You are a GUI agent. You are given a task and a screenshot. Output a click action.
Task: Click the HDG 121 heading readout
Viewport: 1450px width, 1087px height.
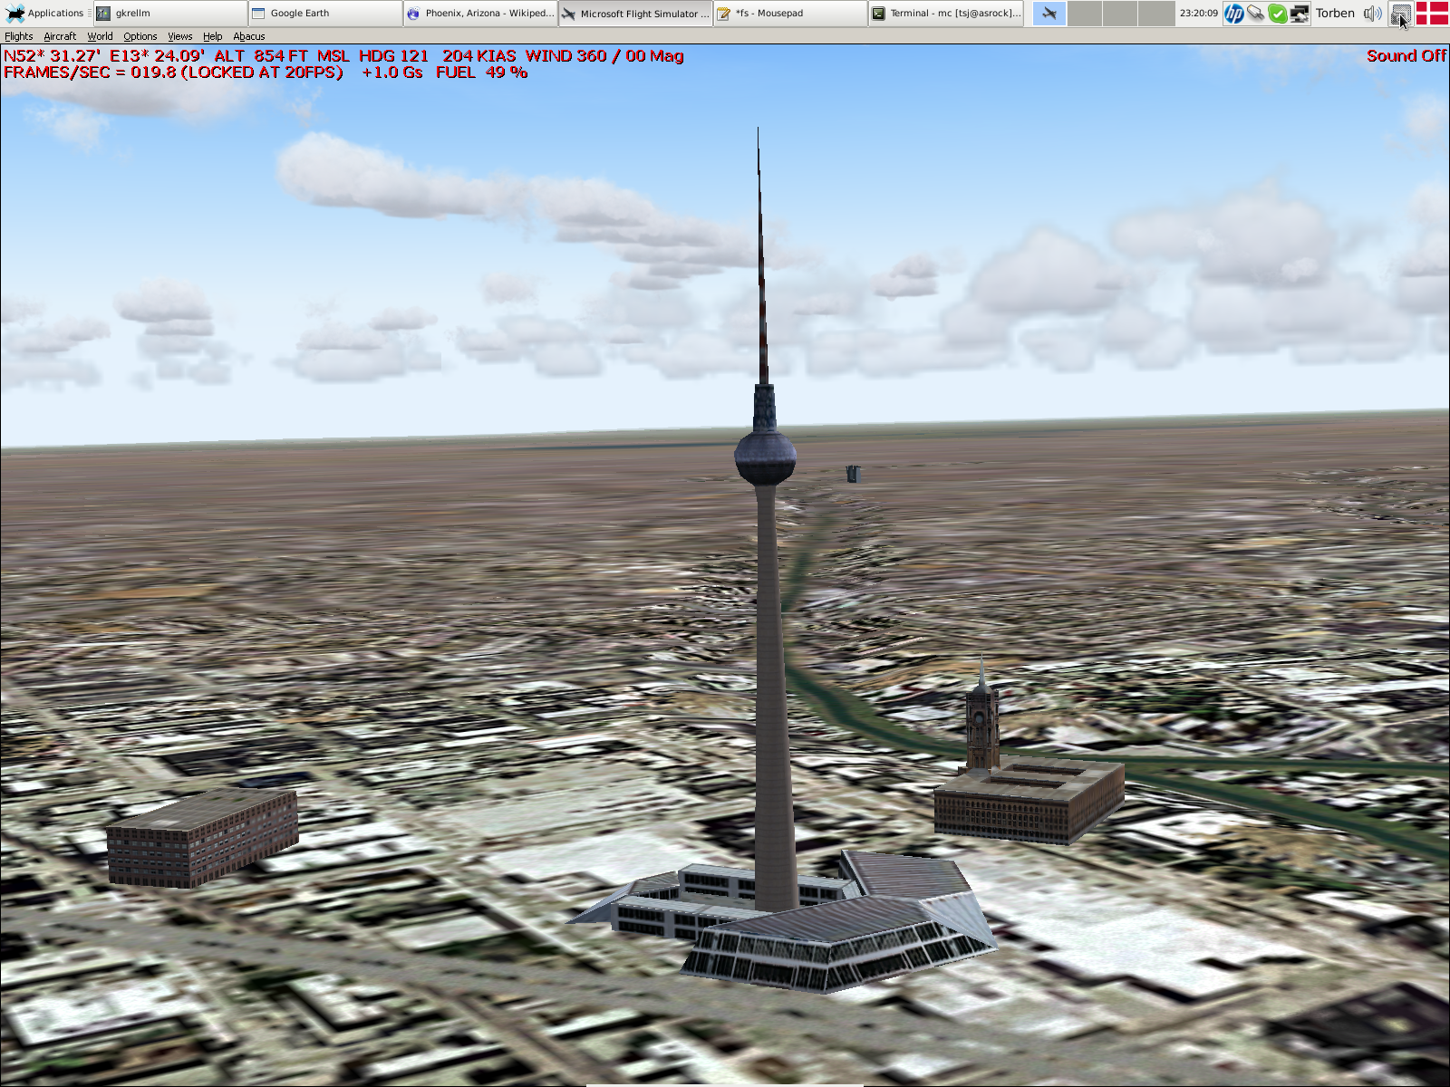click(x=393, y=55)
